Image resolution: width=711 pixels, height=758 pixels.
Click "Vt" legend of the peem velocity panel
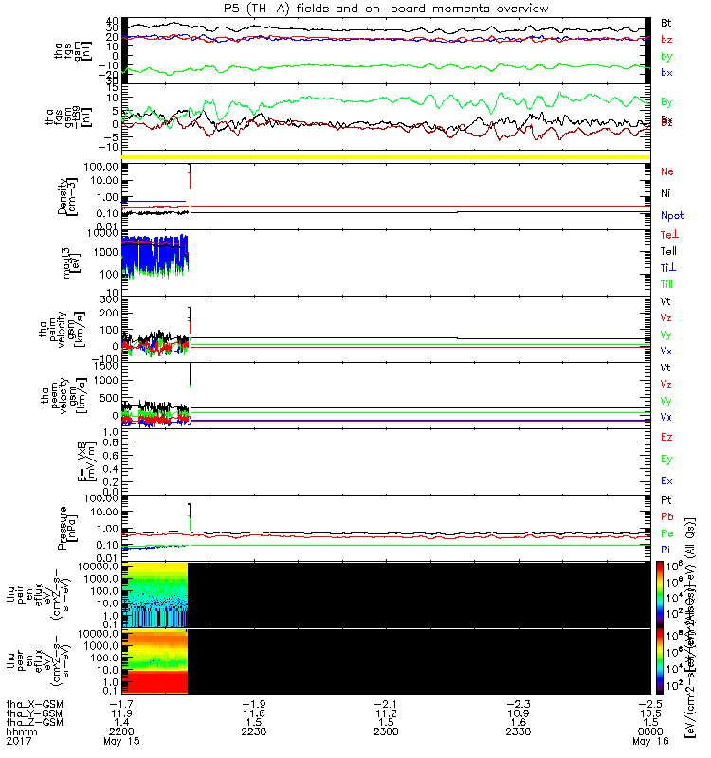point(665,368)
